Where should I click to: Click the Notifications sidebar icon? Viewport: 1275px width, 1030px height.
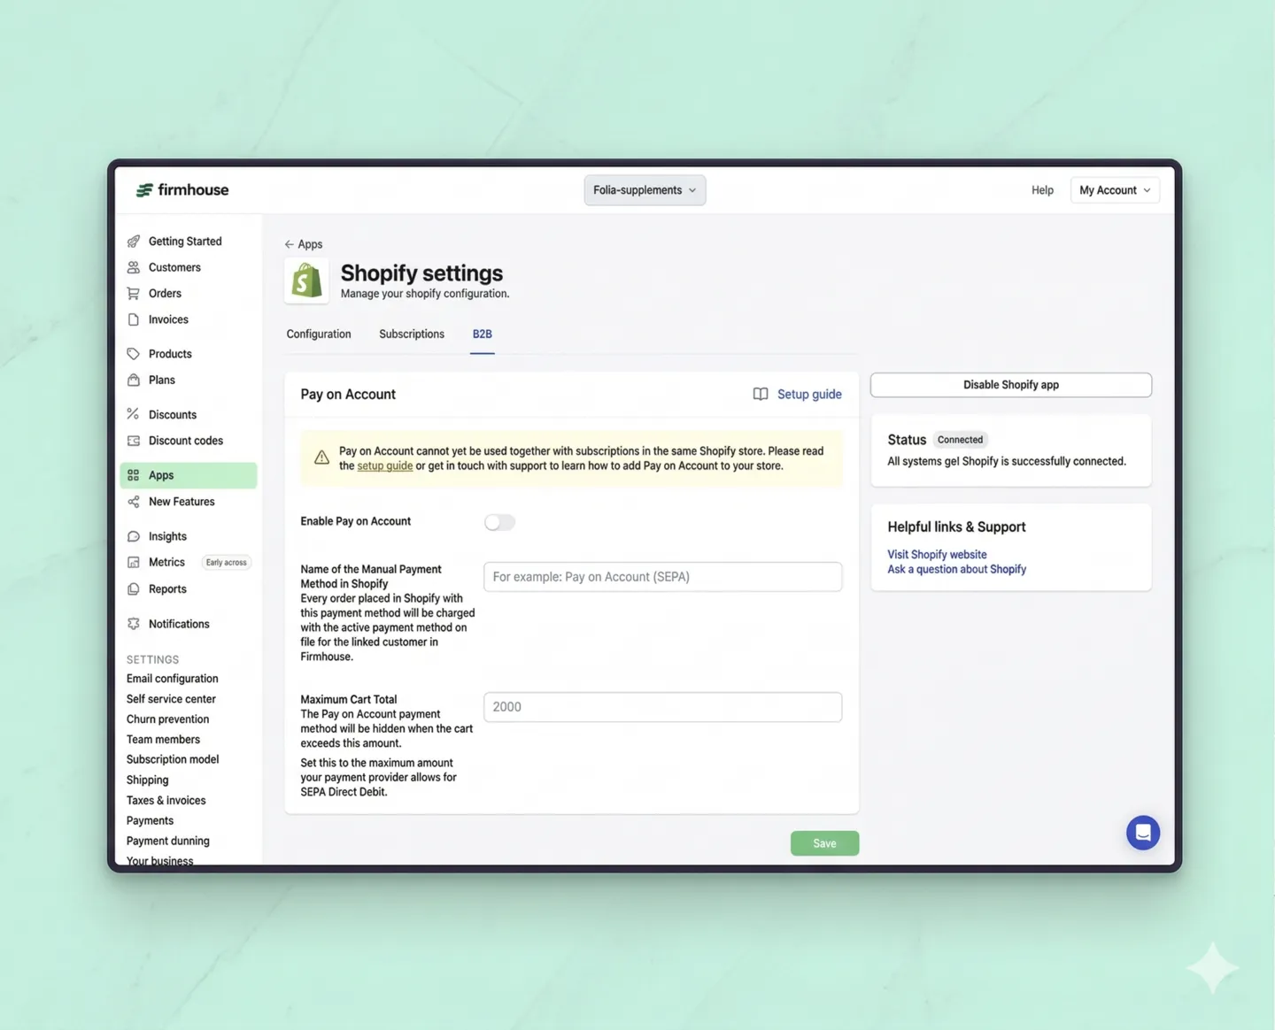[134, 624]
